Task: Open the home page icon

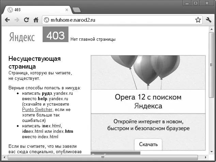Action: (36, 20)
